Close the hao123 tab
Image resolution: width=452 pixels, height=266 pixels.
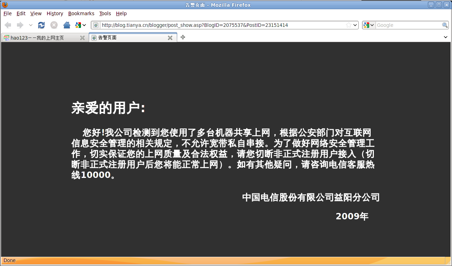point(82,38)
